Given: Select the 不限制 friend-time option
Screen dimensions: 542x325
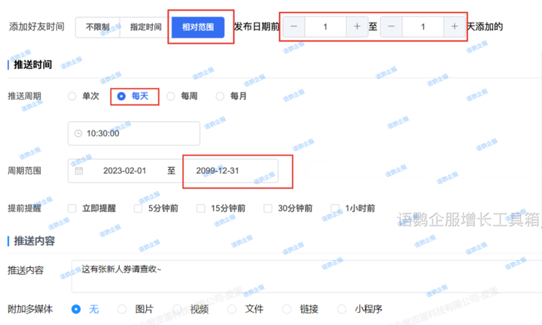Looking at the screenshot, I should [x=97, y=27].
